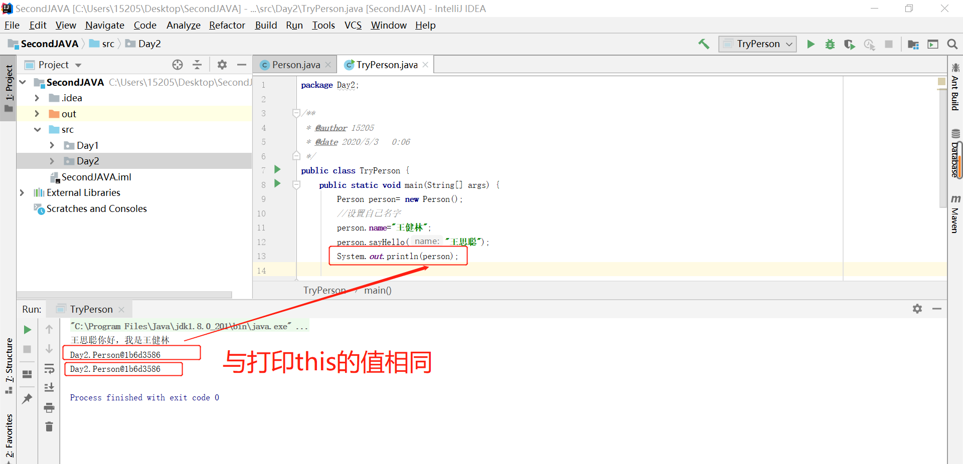Screen dimensions: 963x464
Task: Pin the Run tab with the pin icon
Action: (27, 398)
